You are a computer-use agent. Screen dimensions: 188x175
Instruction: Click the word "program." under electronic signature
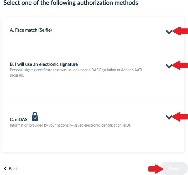17,75
